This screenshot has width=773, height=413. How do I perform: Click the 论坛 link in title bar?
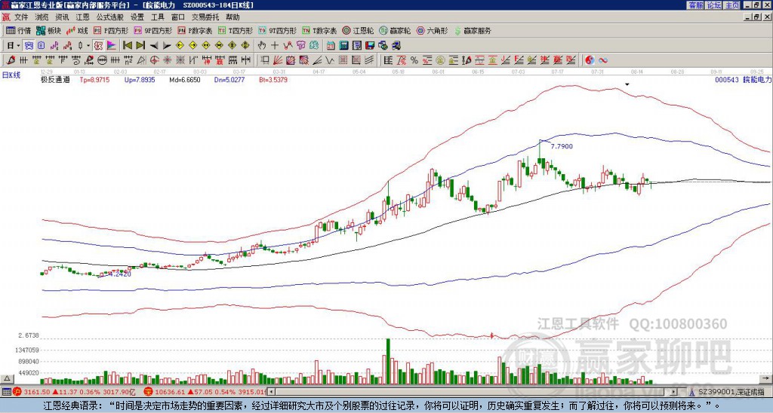714,5
